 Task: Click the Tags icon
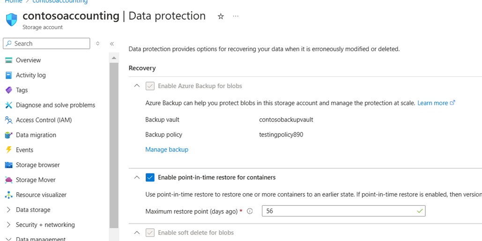(8, 90)
